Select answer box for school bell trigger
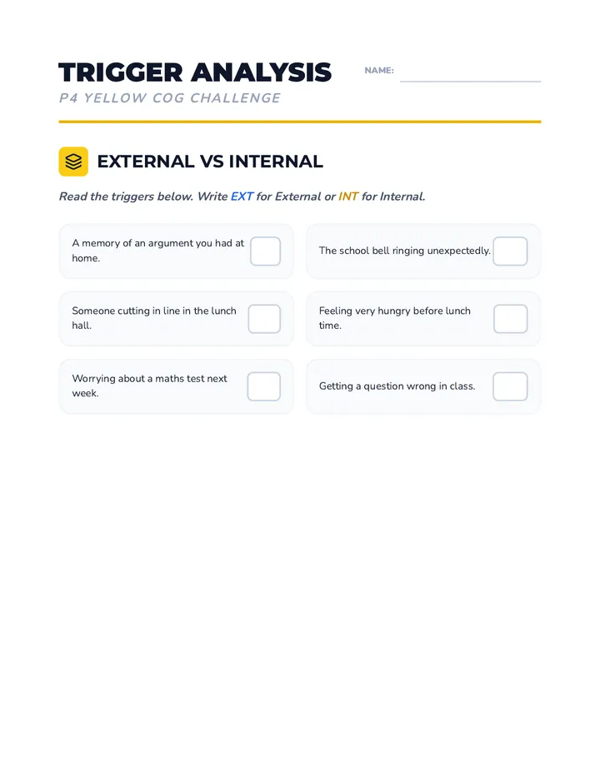Viewport: 600px width, 776px height. coord(510,251)
